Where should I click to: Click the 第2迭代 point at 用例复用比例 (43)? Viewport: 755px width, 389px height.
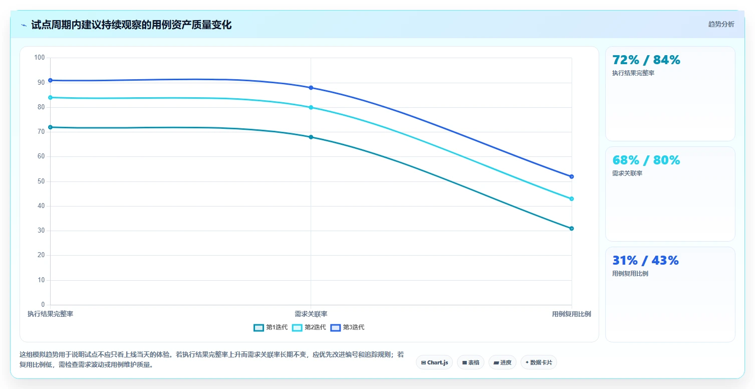[572, 199]
